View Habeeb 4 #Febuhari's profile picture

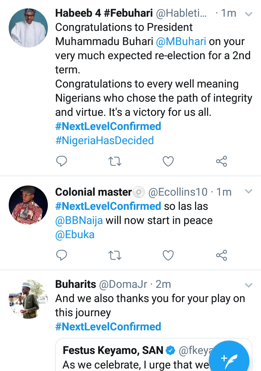point(28,28)
